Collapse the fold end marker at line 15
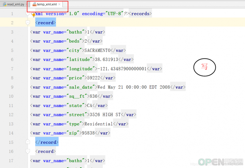The height and width of the screenshot is (168, 245). [28, 142]
